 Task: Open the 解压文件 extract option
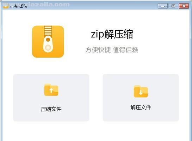pos(141,98)
